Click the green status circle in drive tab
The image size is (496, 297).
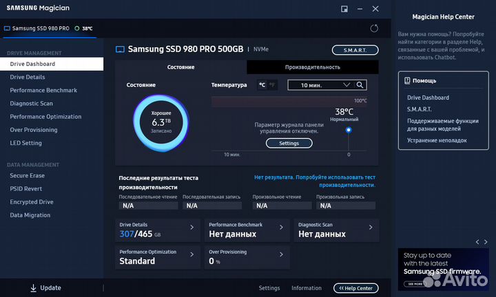click(x=77, y=28)
